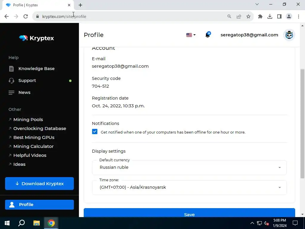Open Mining Pools external link
Screen dimensions: 305x229
(28, 120)
